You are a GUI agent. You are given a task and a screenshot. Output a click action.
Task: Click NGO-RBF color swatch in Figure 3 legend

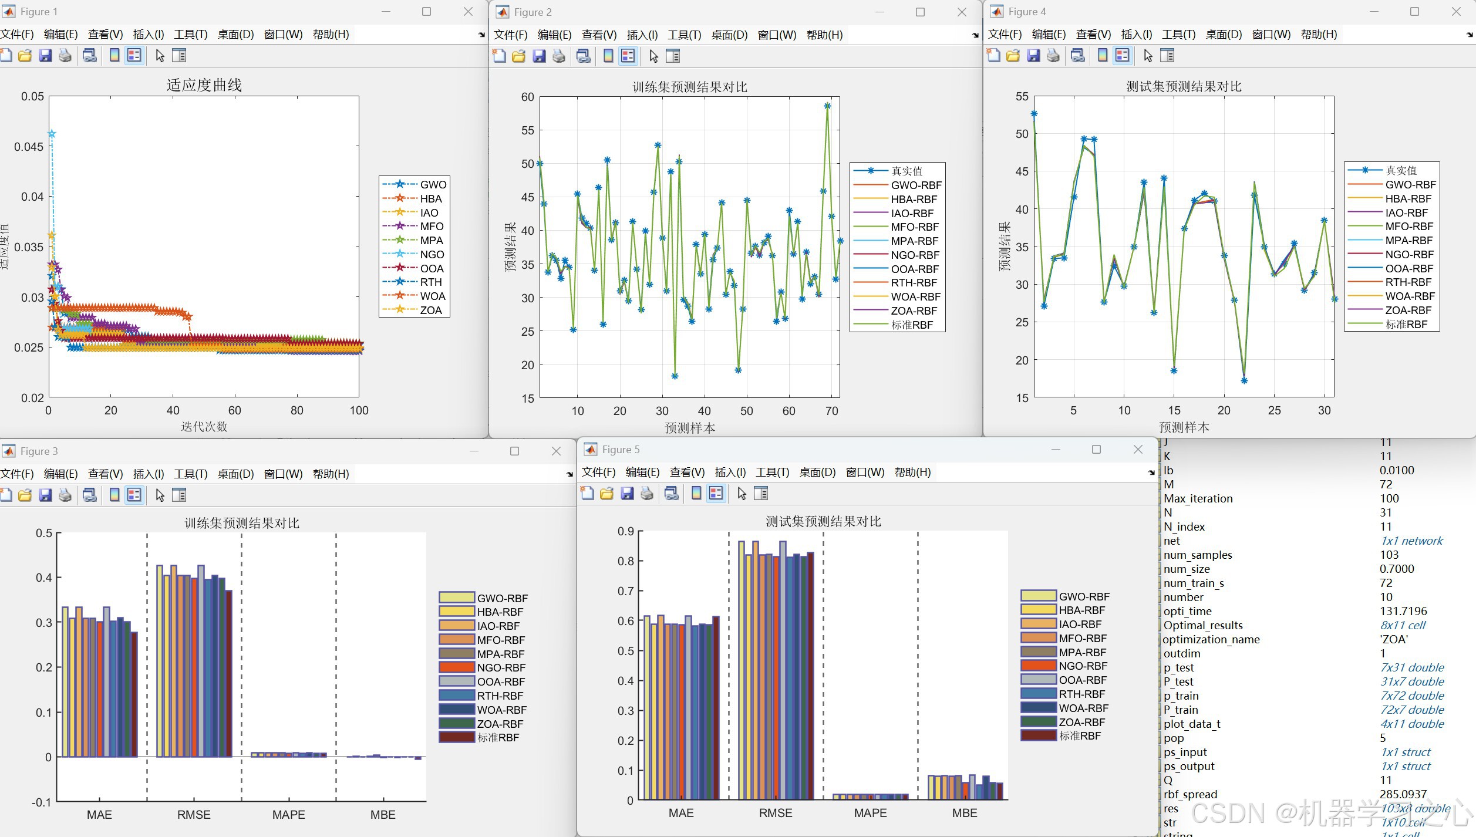(x=457, y=667)
